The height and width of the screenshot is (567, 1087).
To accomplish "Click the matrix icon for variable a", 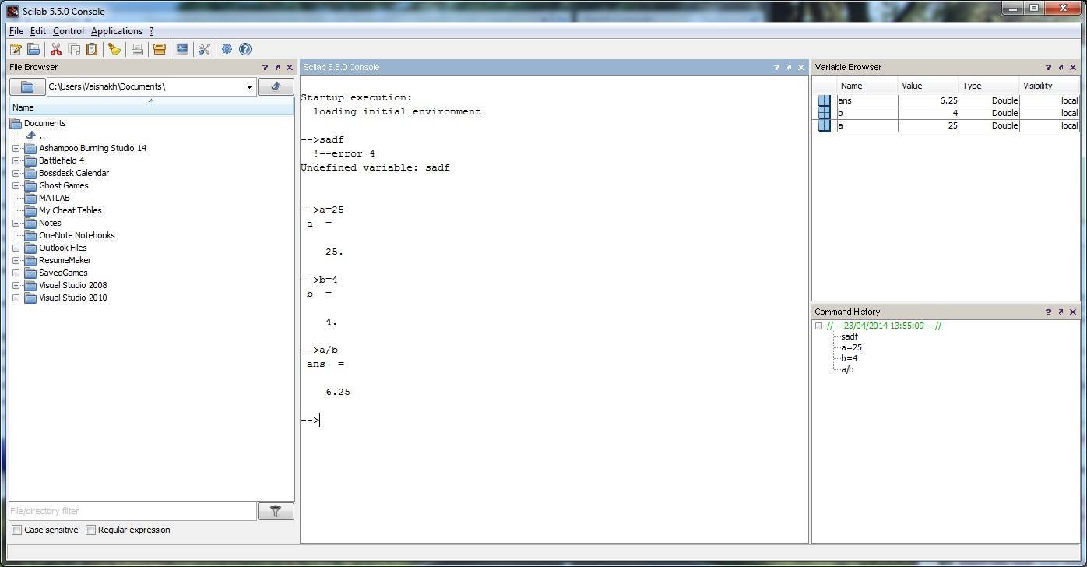I will [x=825, y=125].
